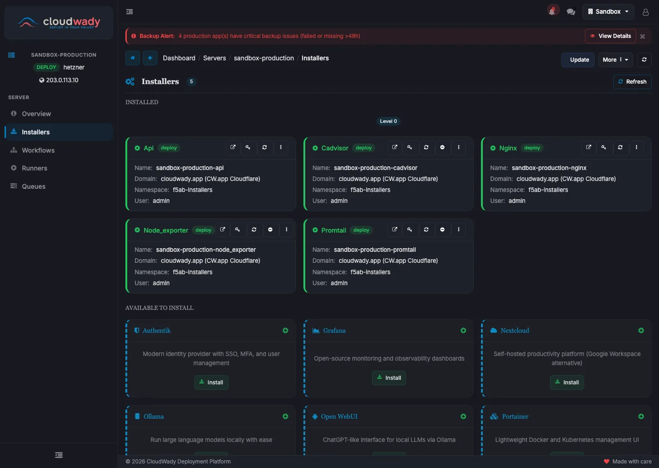Image resolution: width=659 pixels, height=468 pixels.
Task: Open the Nginx kebab menu
Action: (x=637, y=147)
